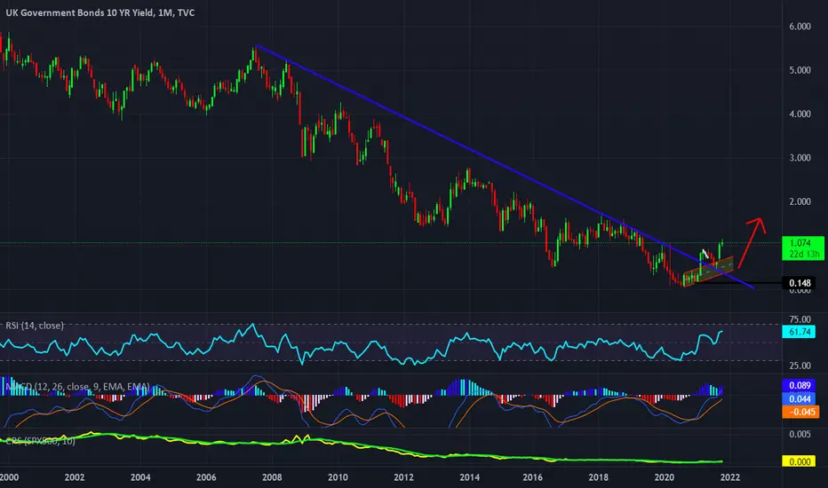Click the MACD histogram value 0.089
Image resolution: width=828 pixels, height=488 pixels.
tap(800, 386)
